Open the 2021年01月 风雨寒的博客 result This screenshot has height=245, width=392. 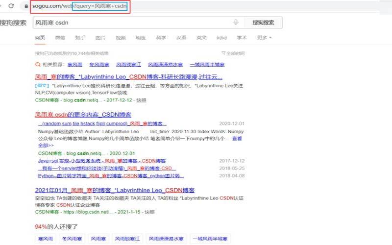click(115, 190)
